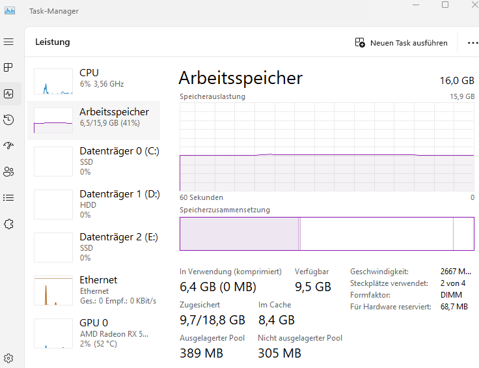The width and height of the screenshot is (479, 368).
Task: Click the Speicherauslastung usage graph
Action: (x=327, y=147)
